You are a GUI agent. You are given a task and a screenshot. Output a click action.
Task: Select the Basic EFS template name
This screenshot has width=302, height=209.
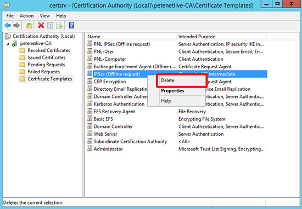[103, 119]
